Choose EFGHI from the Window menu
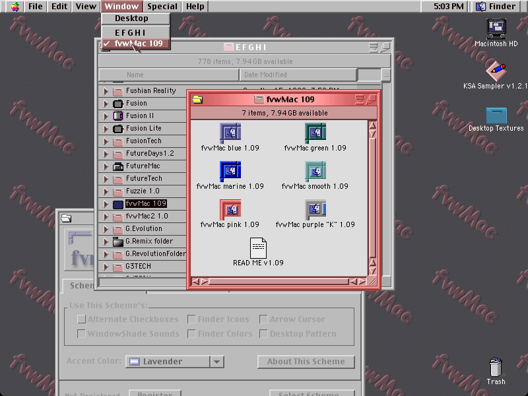 136,32
